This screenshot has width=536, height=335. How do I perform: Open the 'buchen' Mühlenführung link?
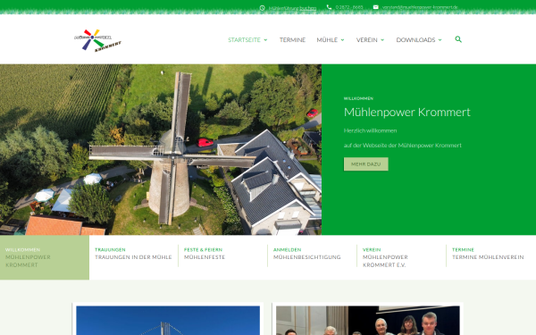[307, 8]
